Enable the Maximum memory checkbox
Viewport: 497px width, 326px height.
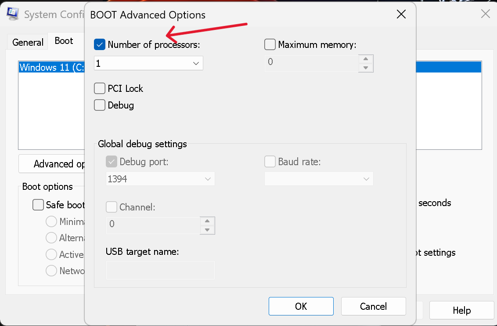[270, 44]
